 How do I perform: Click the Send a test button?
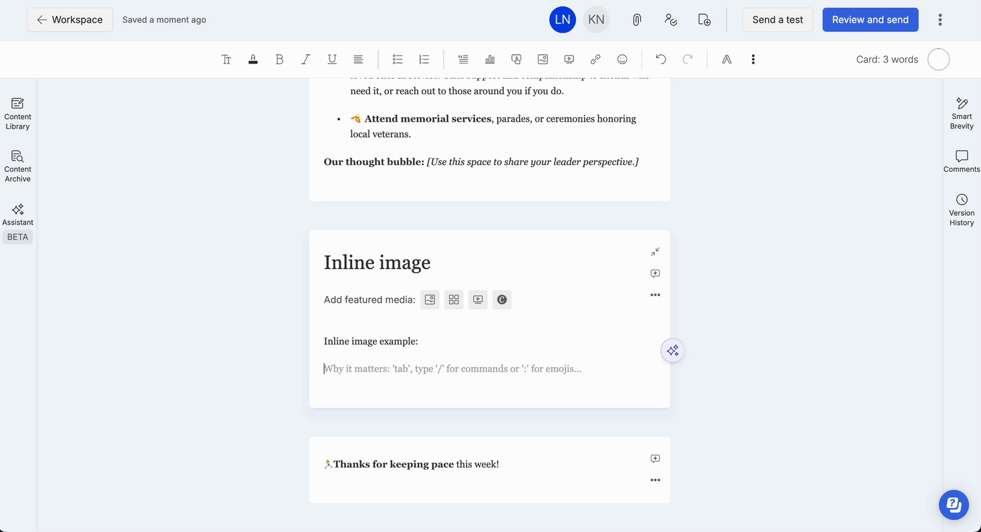tap(777, 20)
